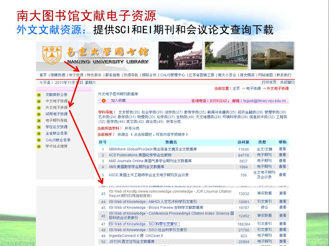Open the A&HCI 人文艺术科学引文索引 link

pyautogui.click(x=153, y=202)
